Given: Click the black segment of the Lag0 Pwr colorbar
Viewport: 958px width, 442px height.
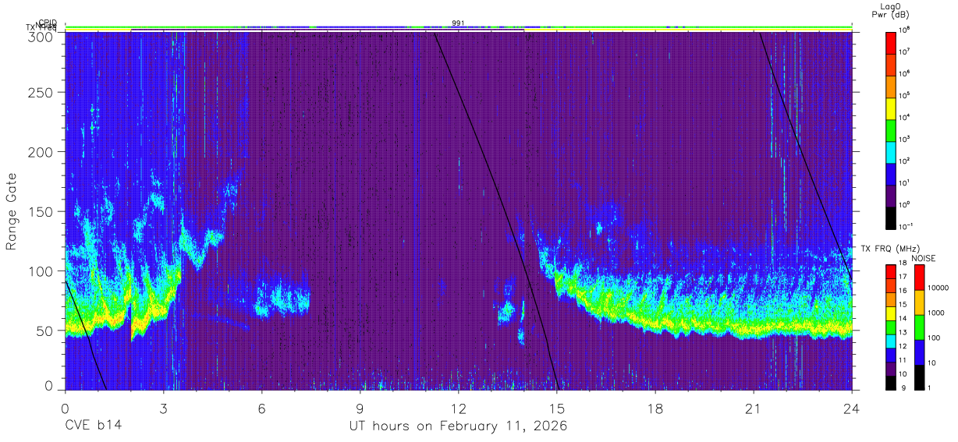Looking at the screenshot, I should (x=891, y=217).
